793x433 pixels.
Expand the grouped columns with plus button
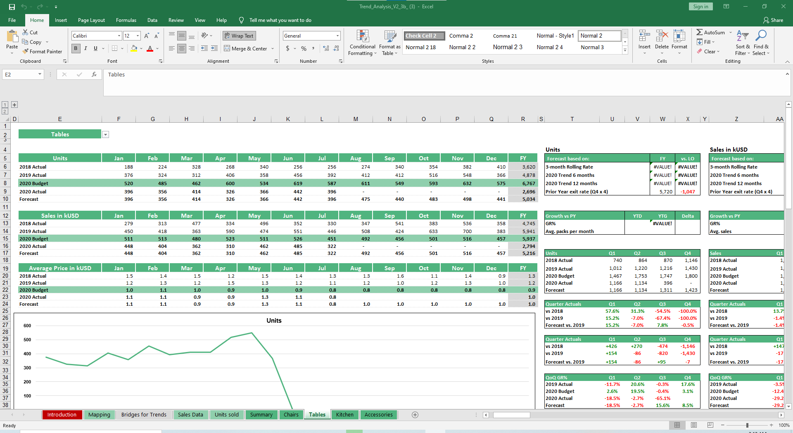tap(14, 105)
